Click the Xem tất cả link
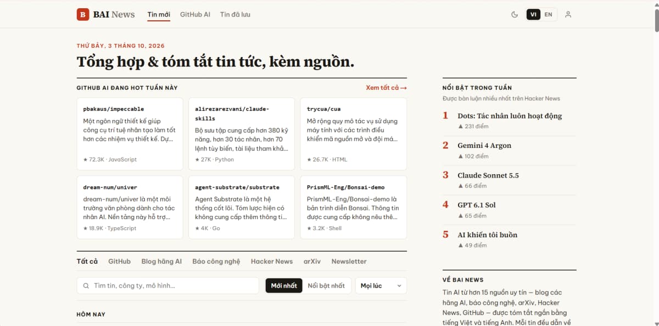Image resolution: width=659 pixels, height=326 pixels. click(386, 88)
